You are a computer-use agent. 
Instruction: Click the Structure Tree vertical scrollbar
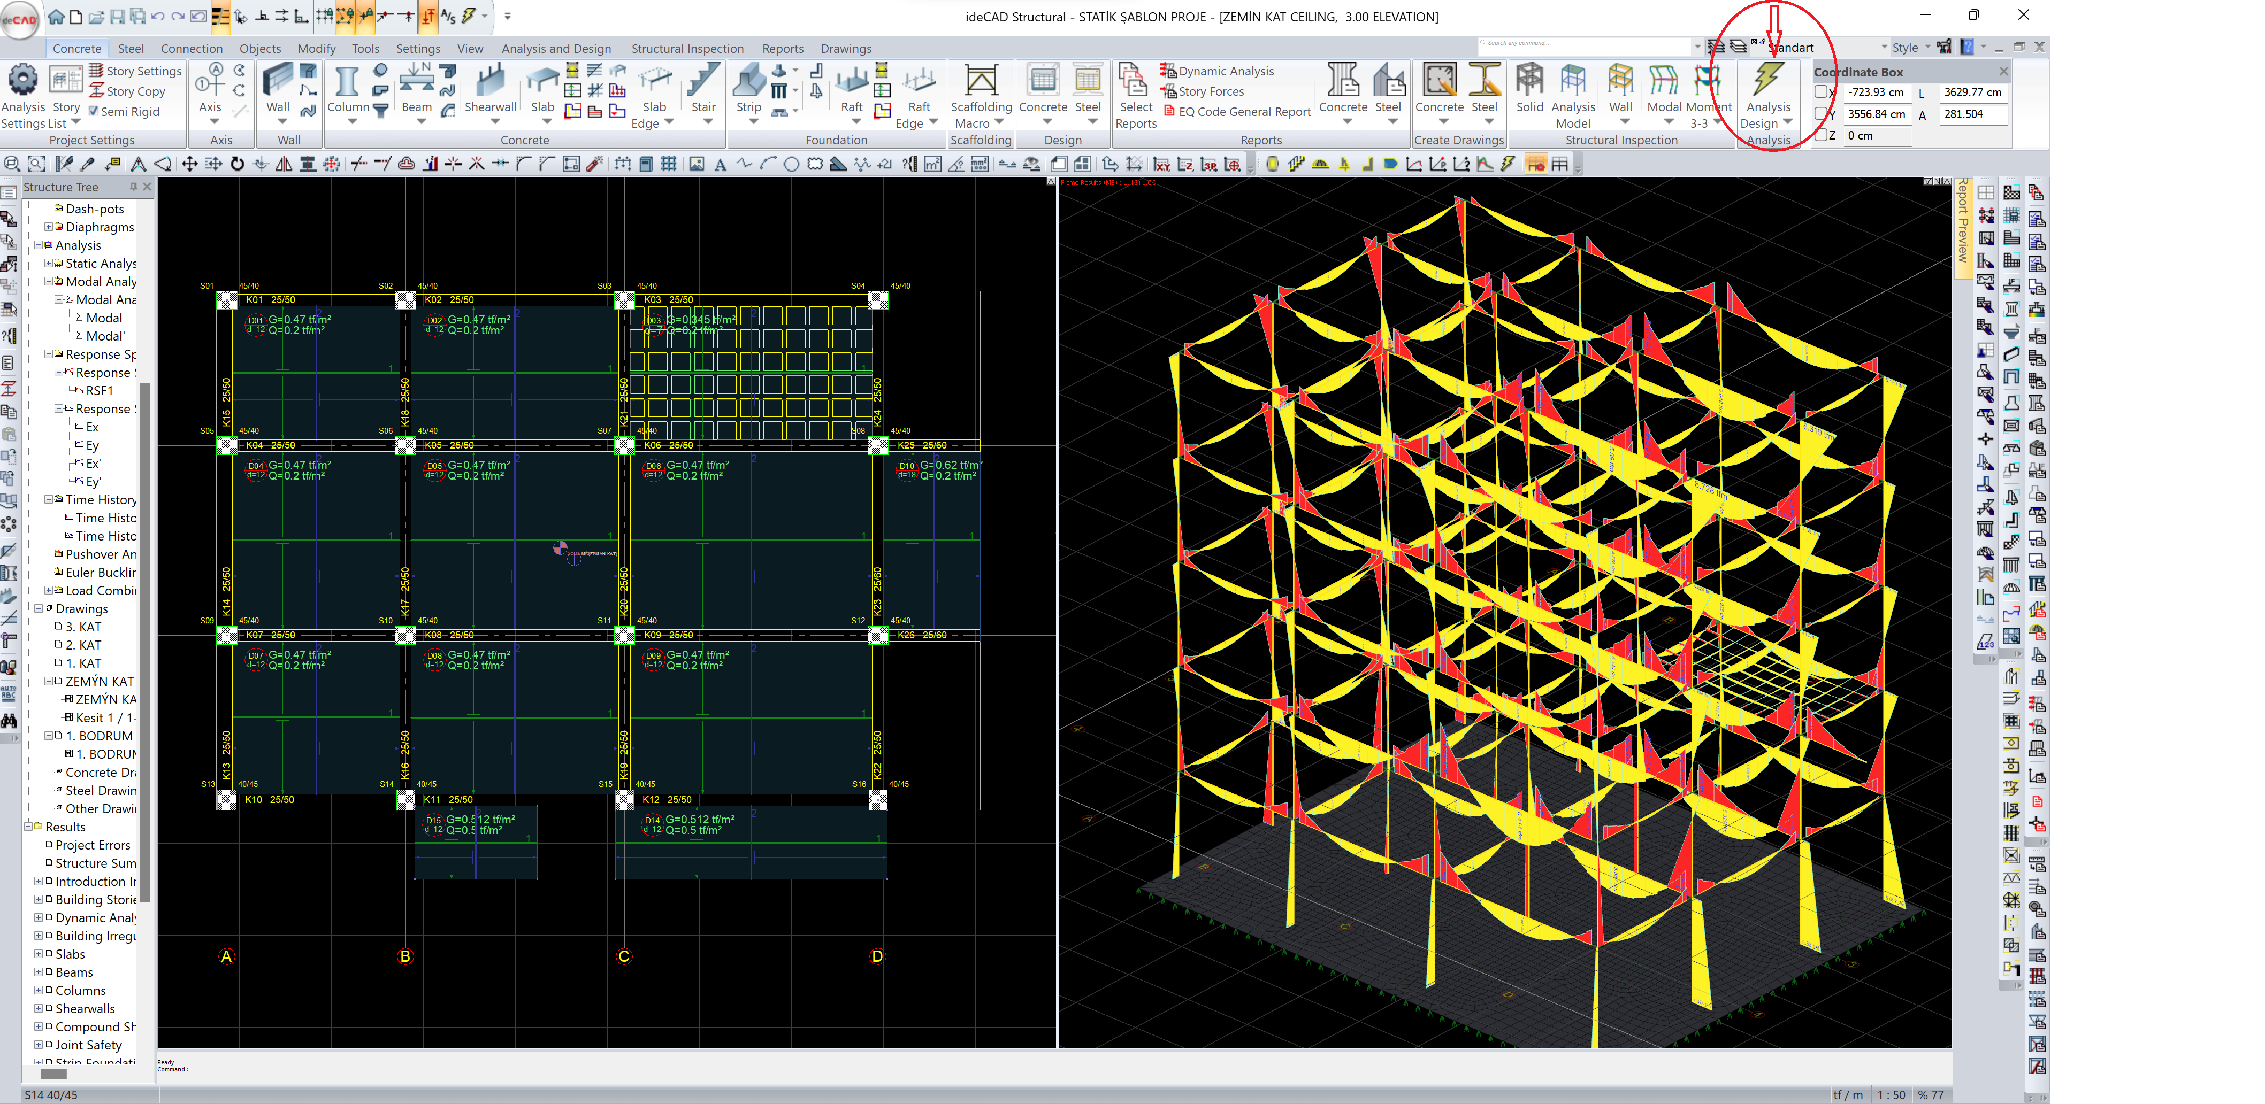[x=146, y=642]
